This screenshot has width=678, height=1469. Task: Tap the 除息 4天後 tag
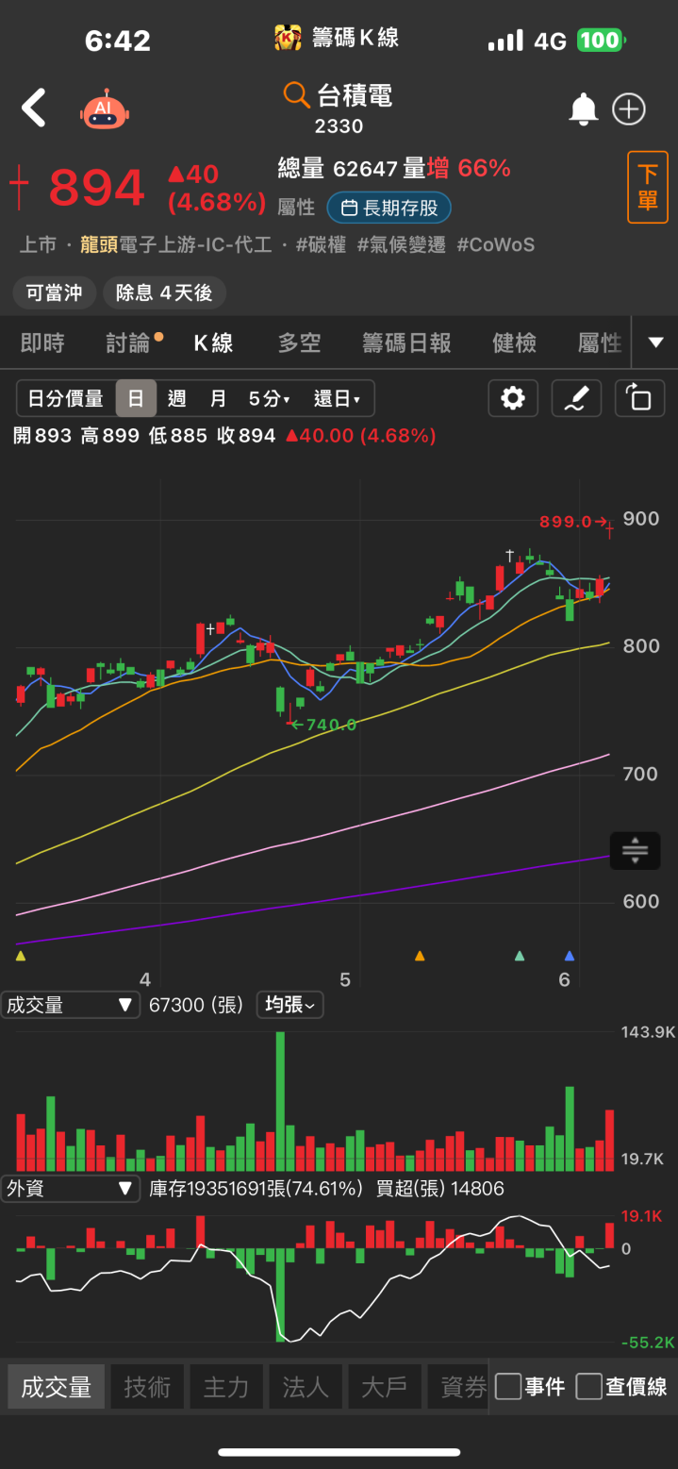[164, 292]
